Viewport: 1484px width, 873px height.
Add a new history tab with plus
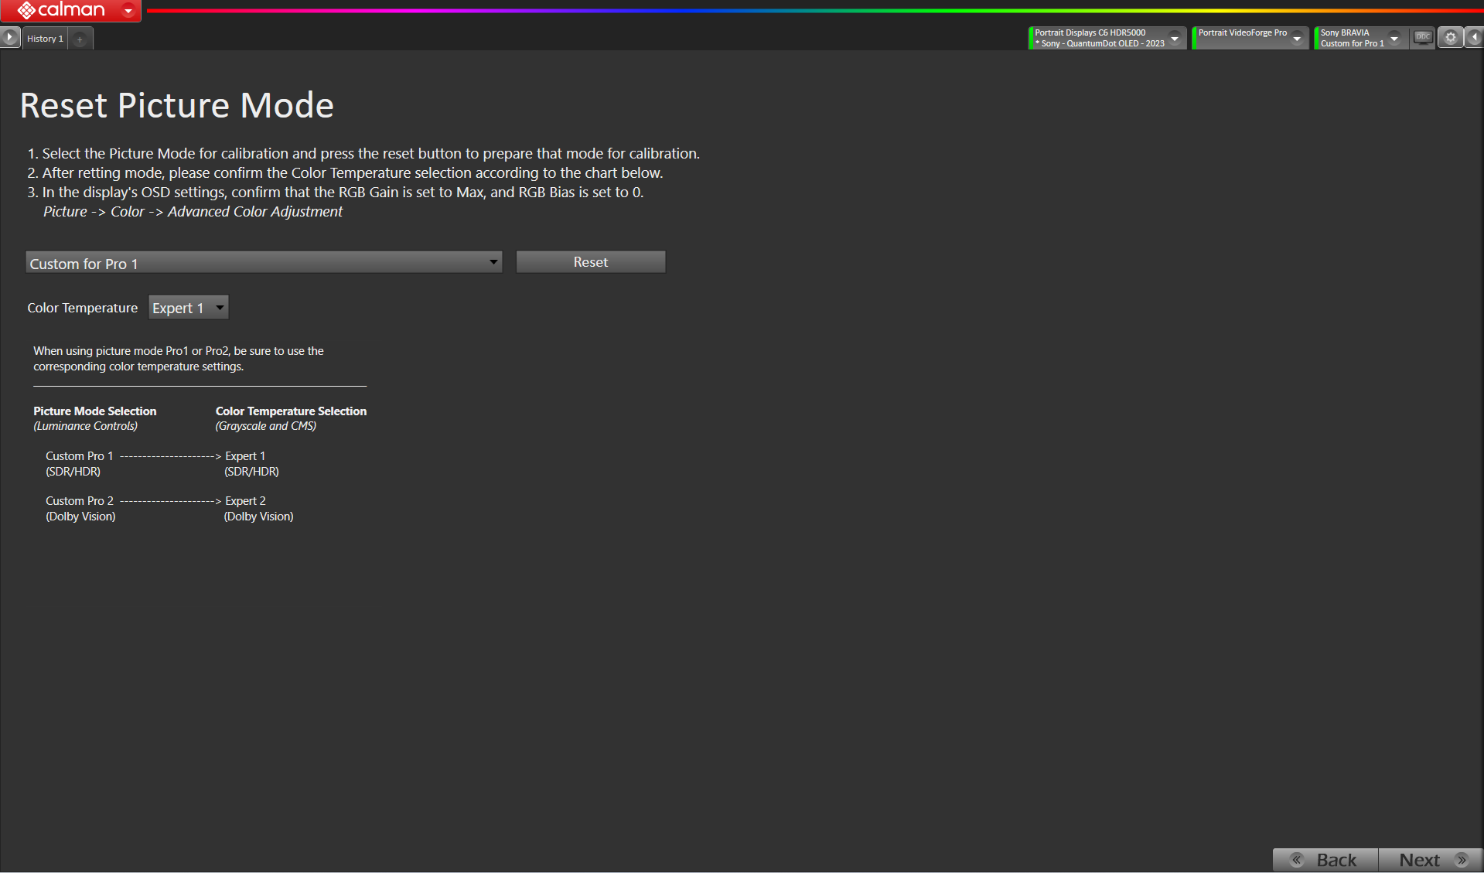click(80, 39)
